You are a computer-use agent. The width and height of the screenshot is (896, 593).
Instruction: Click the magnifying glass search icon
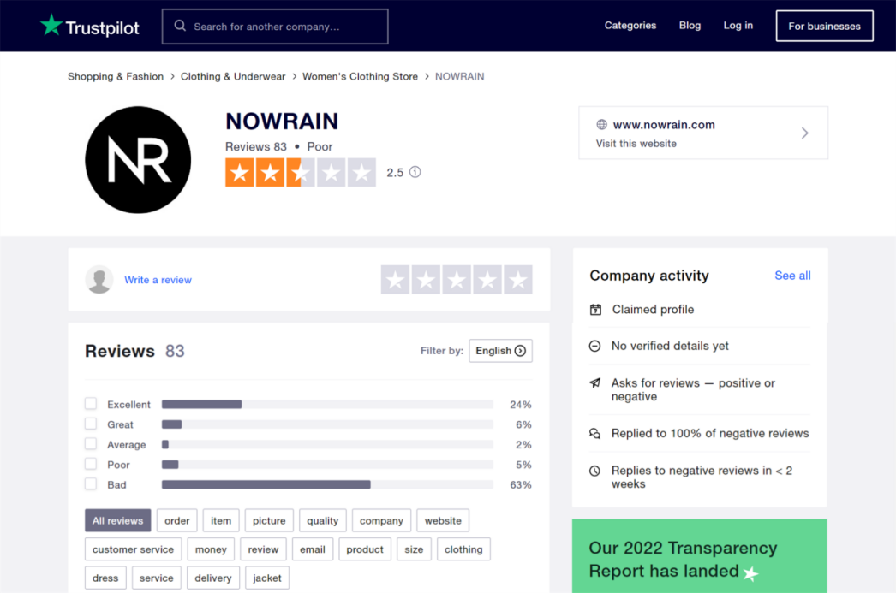click(180, 27)
